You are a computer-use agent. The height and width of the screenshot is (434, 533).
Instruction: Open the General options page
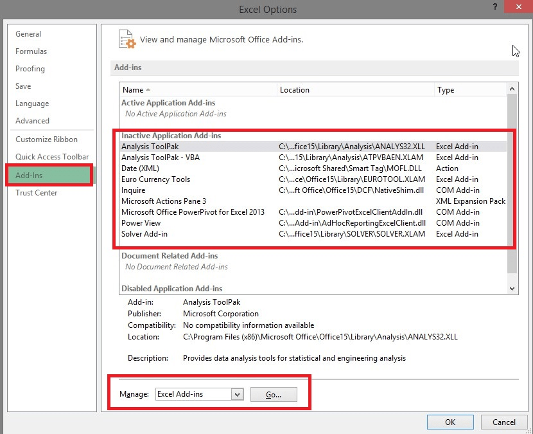click(29, 33)
